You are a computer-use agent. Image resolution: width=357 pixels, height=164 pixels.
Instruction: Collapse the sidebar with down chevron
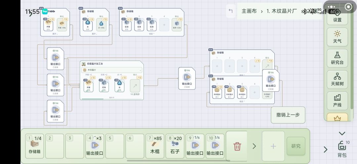click(342, 134)
